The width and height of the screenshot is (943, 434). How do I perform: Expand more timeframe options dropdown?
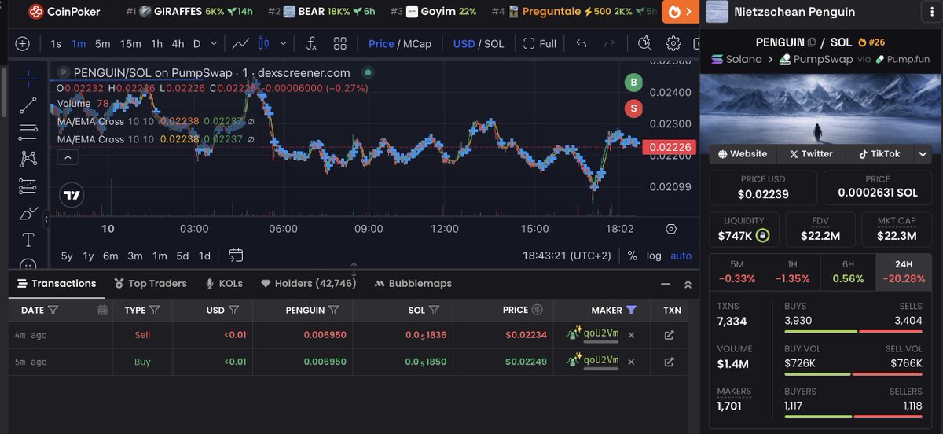click(x=214, y=44)
